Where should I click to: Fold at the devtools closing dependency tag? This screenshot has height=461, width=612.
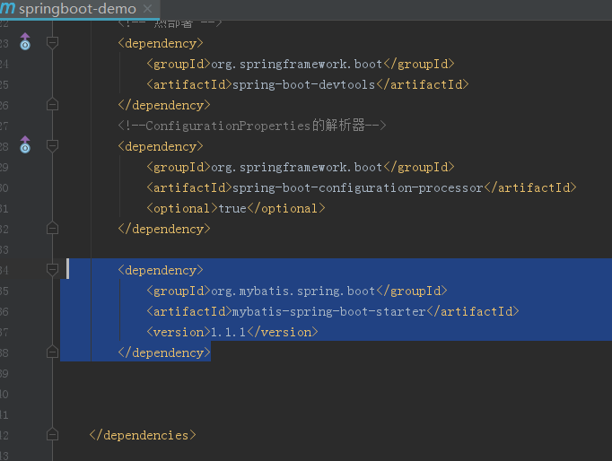[x=52, y=105]
